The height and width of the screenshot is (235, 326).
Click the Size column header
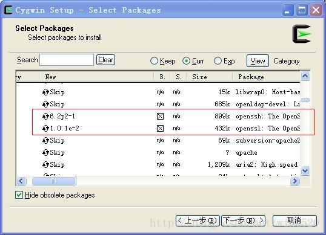coord(209,77)
